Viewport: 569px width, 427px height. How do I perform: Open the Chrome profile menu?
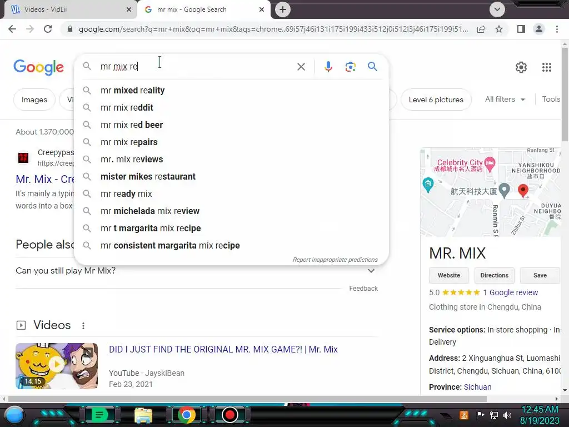click(539, 29)
